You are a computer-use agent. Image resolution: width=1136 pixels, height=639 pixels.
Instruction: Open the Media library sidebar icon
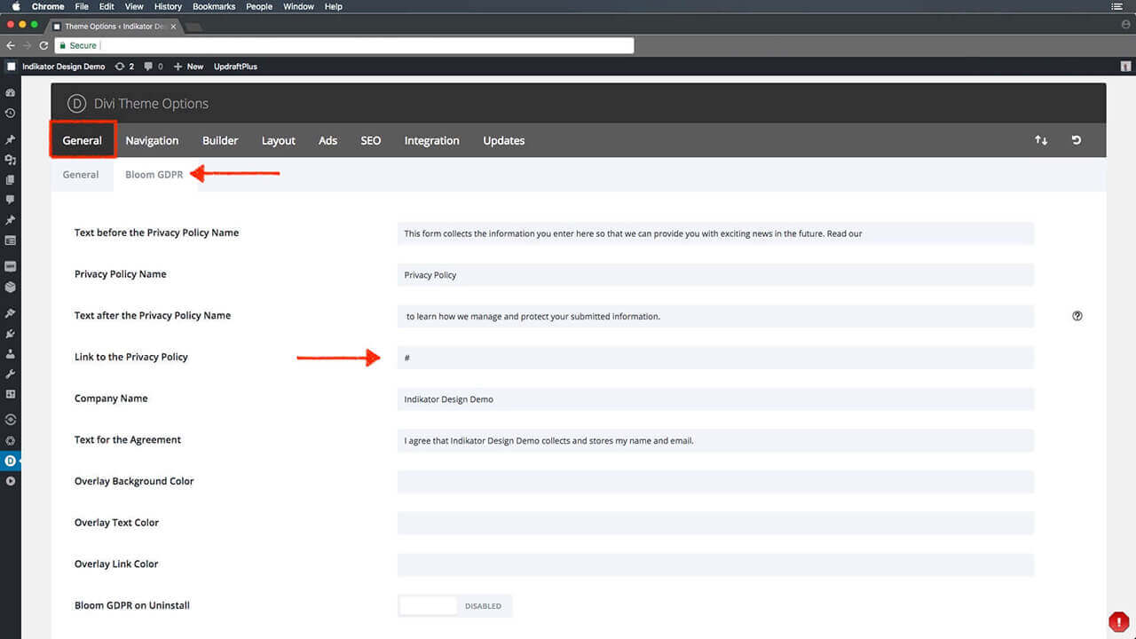click(11, 160)
